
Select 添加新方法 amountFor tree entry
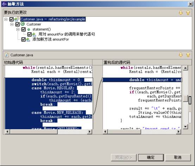[x=51, y=39]
